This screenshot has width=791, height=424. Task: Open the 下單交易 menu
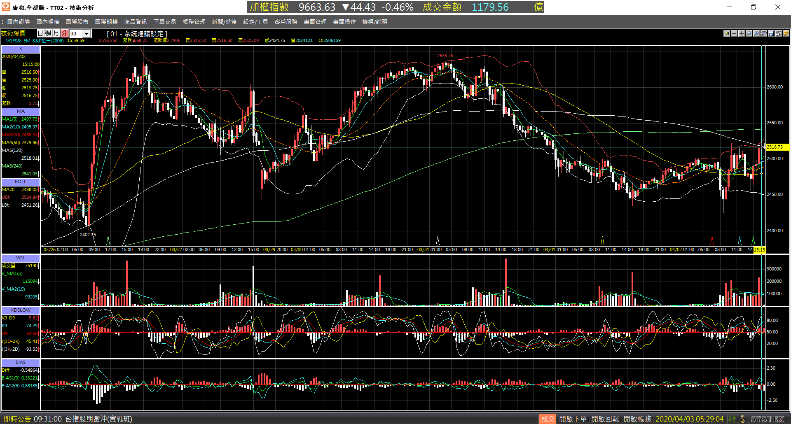point(165,22)
